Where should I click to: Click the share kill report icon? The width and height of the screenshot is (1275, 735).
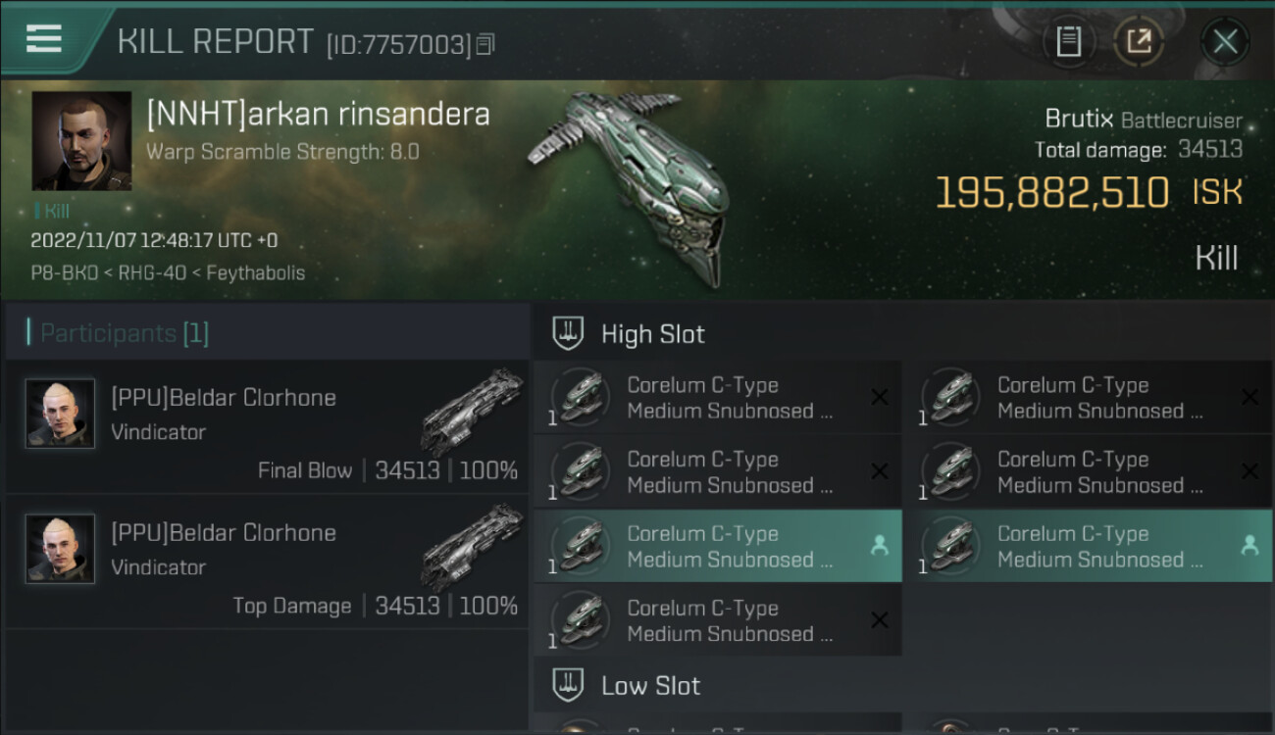[x=1139, y=41]
